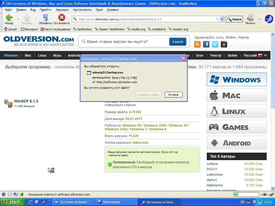Expand hidden system tray icons arrow
This screenshot has width=275, height=206.
[255, 202]
